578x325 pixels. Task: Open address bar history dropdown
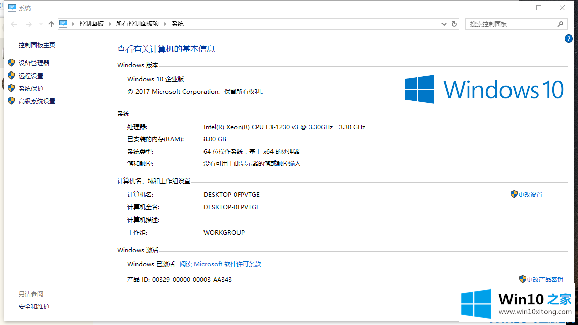tap(444, 24)
